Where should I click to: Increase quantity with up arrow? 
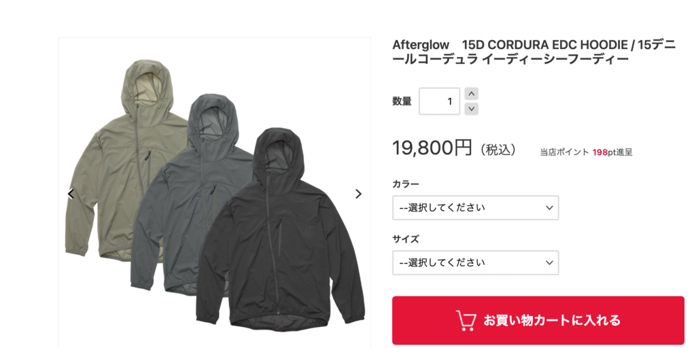pyautogui.click(x=472, y=94)
